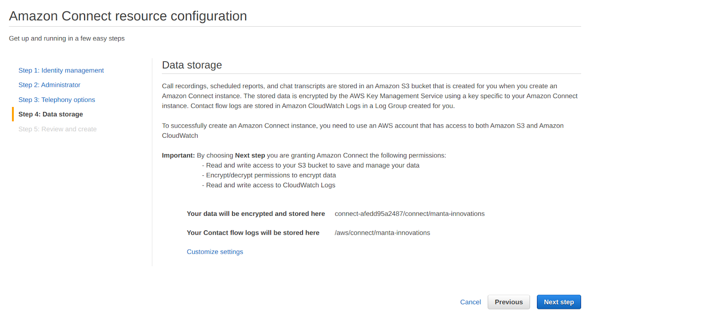Click the Amazon Connect resource configuration title
The image size is (713, 331).
click(x=128, y=16)
